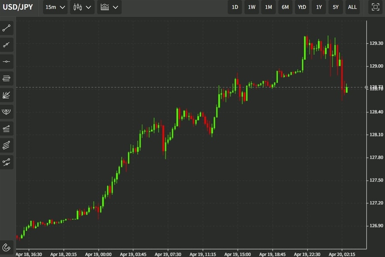Set range to 1D
The width and height of the screenshot is (385, 257).
[235, 7]
